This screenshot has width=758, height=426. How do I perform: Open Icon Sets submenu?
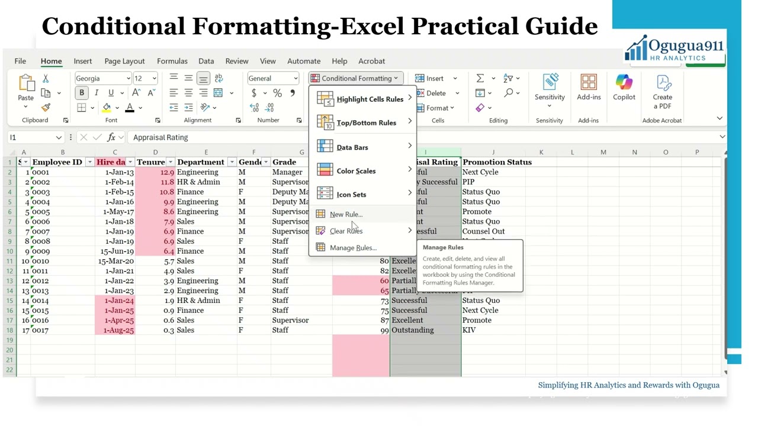[363, 194]
